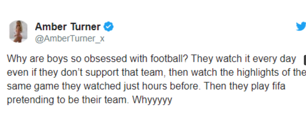Open the Amber Turner display name
The height and width of the screenshot is (126, 306).
tap(68, 27)
